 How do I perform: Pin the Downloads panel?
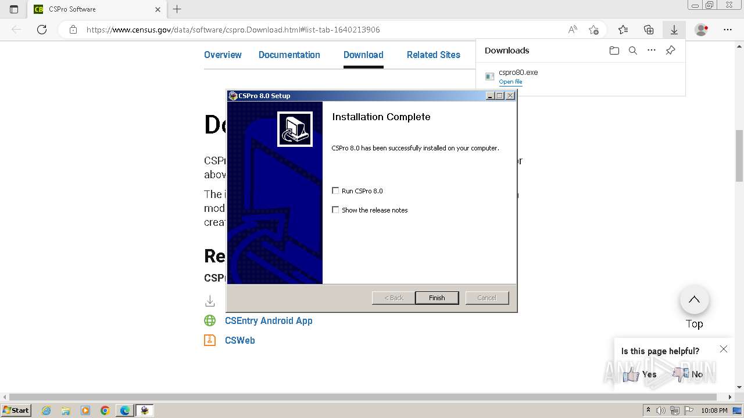coord(670,51)
